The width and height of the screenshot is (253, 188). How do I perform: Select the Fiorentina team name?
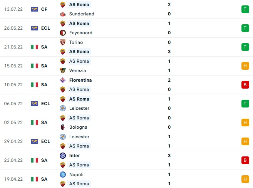tap(81, 80)
